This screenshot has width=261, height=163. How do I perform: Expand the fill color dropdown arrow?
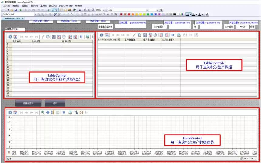coord(196,15)
